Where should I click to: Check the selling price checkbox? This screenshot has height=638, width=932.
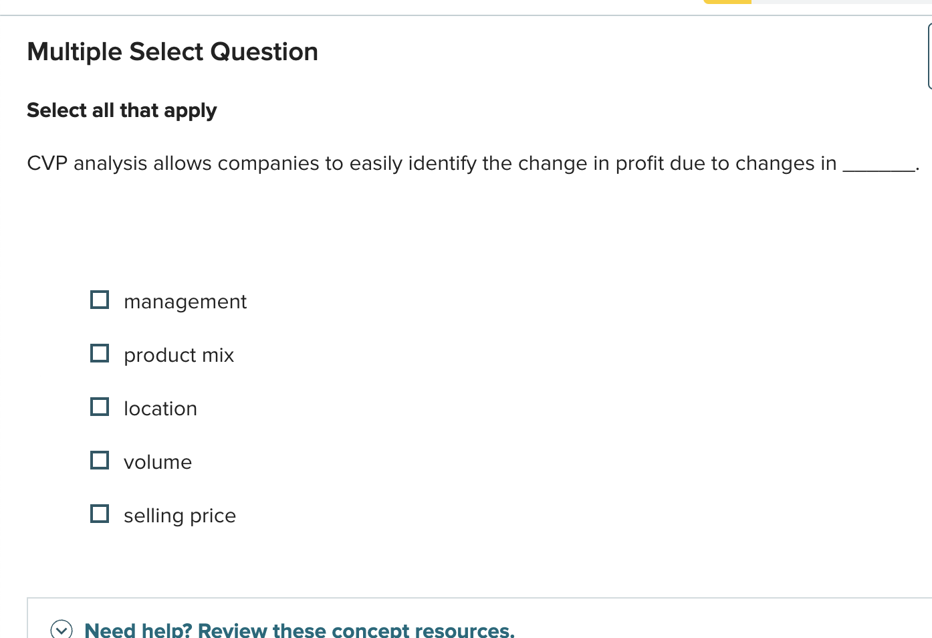click(x=99, y=513)
